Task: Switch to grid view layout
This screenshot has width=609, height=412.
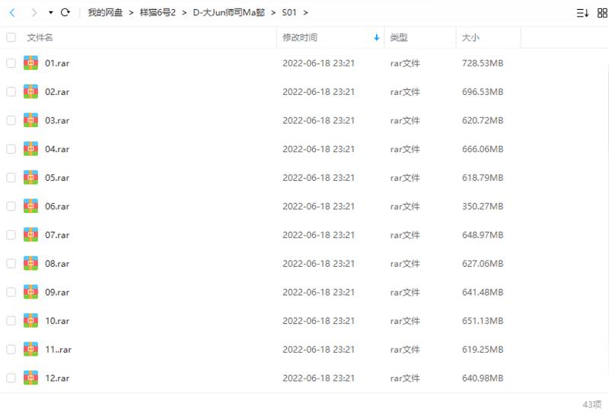Action: tap(600, 13)
